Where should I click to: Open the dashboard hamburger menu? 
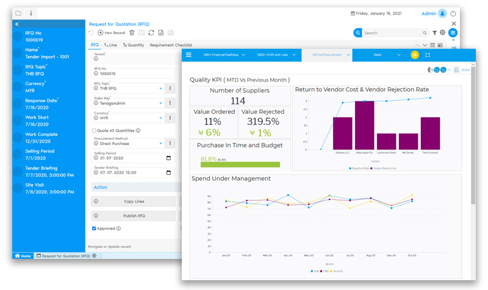pyautogui.click(x=188, y=55)
